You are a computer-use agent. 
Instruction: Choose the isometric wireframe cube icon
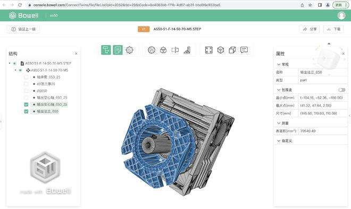coord(221,50)
